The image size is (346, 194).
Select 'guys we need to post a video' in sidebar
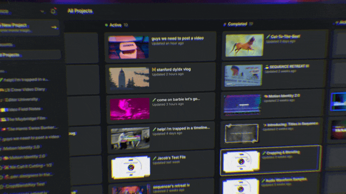click(31, 137)
